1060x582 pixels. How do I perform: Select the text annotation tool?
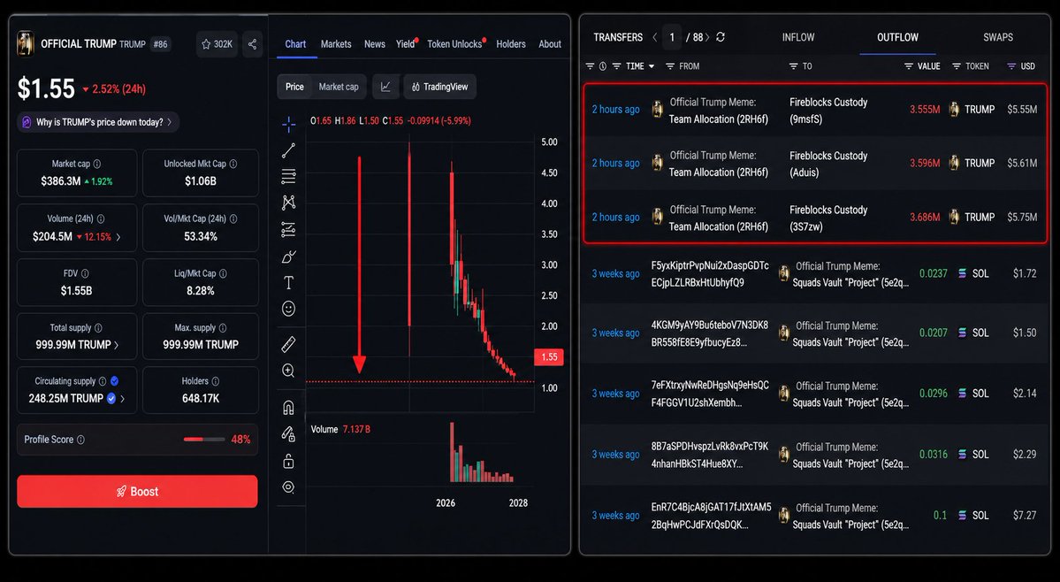pyautogui.click(x=289, y=282)
